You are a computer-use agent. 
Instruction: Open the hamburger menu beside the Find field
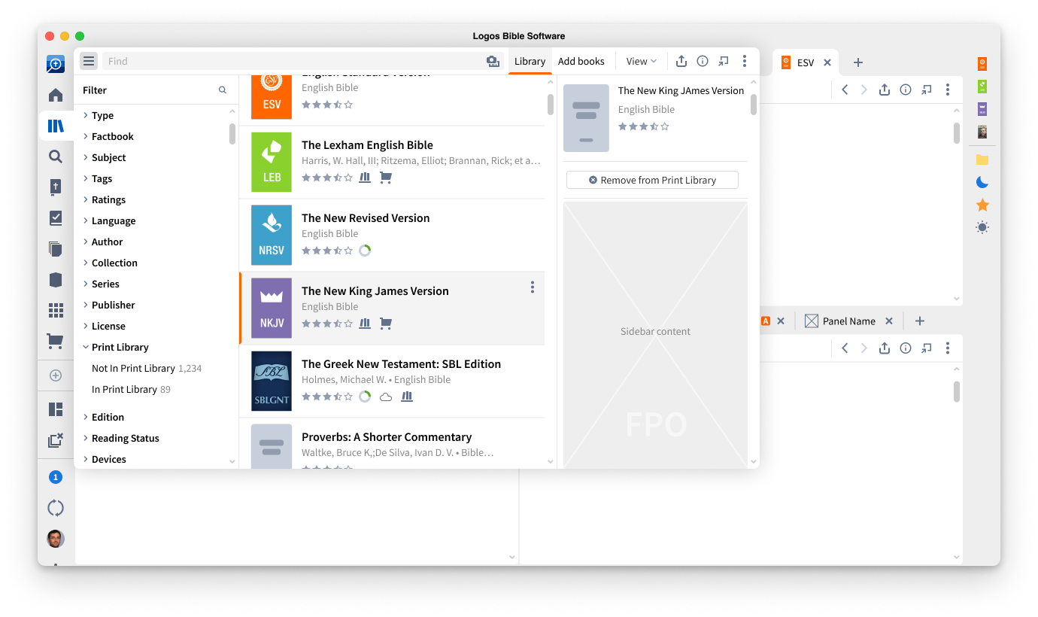[x=89, y=61]
